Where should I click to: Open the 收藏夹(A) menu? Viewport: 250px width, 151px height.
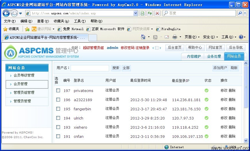61,21
